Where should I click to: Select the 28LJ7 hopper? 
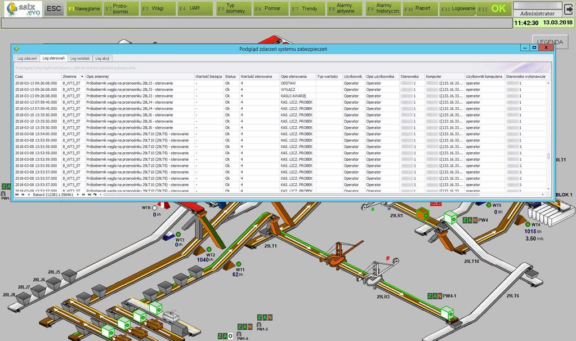click(39, 291)
